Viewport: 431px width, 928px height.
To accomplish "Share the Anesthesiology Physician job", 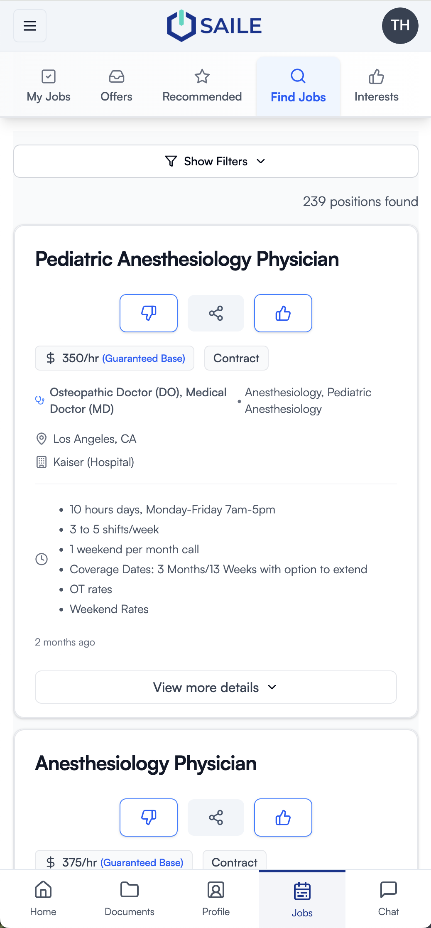I will [216, 818].
